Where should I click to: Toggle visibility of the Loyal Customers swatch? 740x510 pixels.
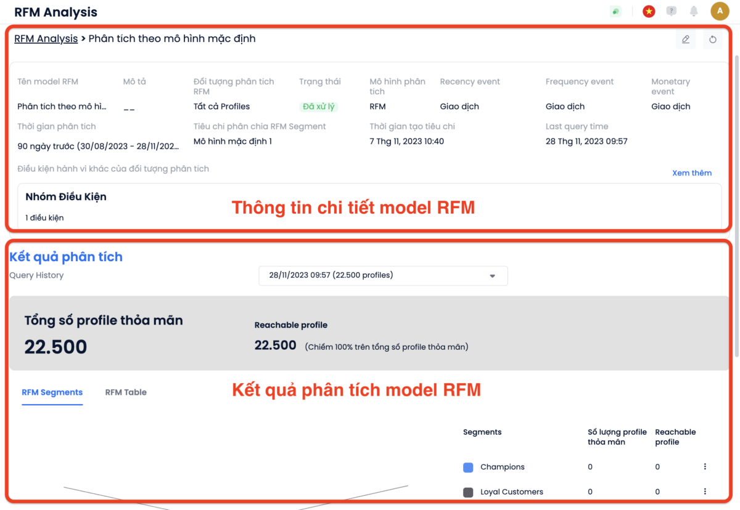pos(468,492)
